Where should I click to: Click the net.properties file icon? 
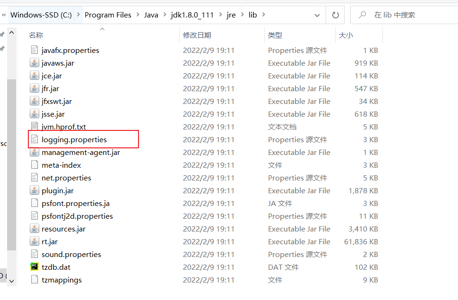(35, 178)
